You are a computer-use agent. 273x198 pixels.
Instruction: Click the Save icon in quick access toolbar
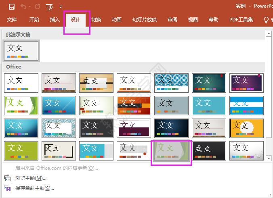(x=12, y=7)
